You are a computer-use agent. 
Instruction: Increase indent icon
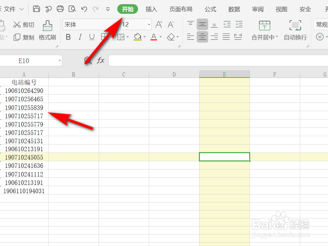pos(239,25)
